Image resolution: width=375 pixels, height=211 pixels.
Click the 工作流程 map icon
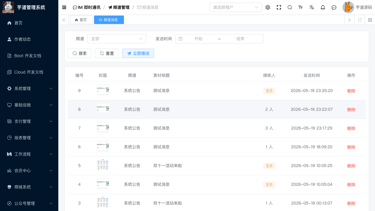click(9, 154)
